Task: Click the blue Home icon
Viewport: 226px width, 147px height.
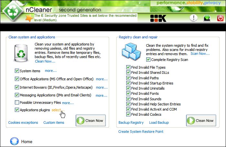Action: (x=14, y=141)
